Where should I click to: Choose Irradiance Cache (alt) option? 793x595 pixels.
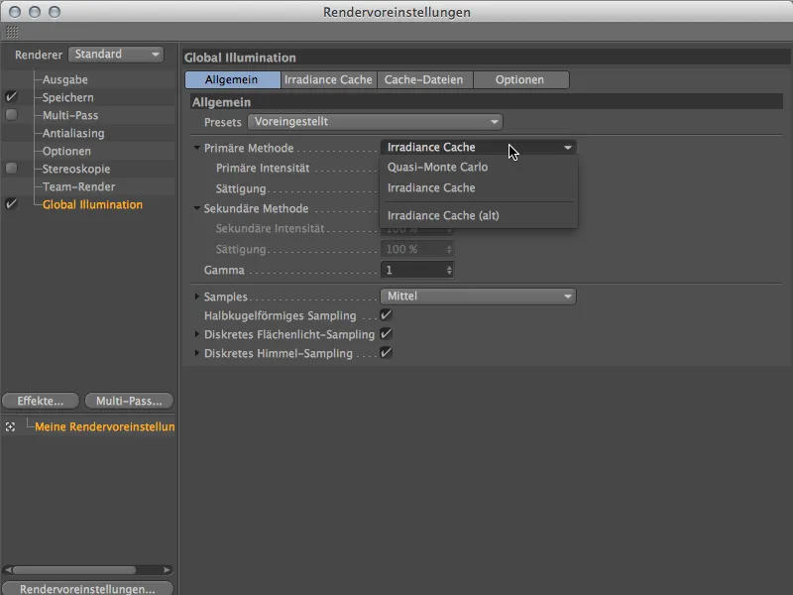pos(479,215)
